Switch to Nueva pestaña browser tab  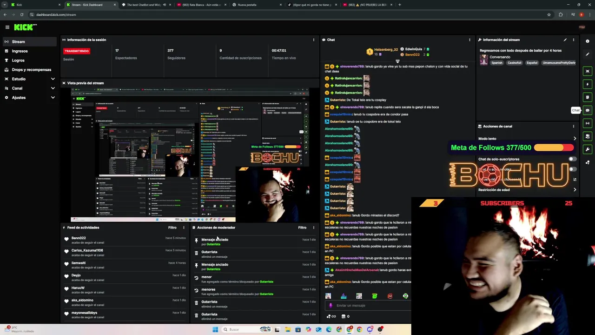[x=257, y=5]
